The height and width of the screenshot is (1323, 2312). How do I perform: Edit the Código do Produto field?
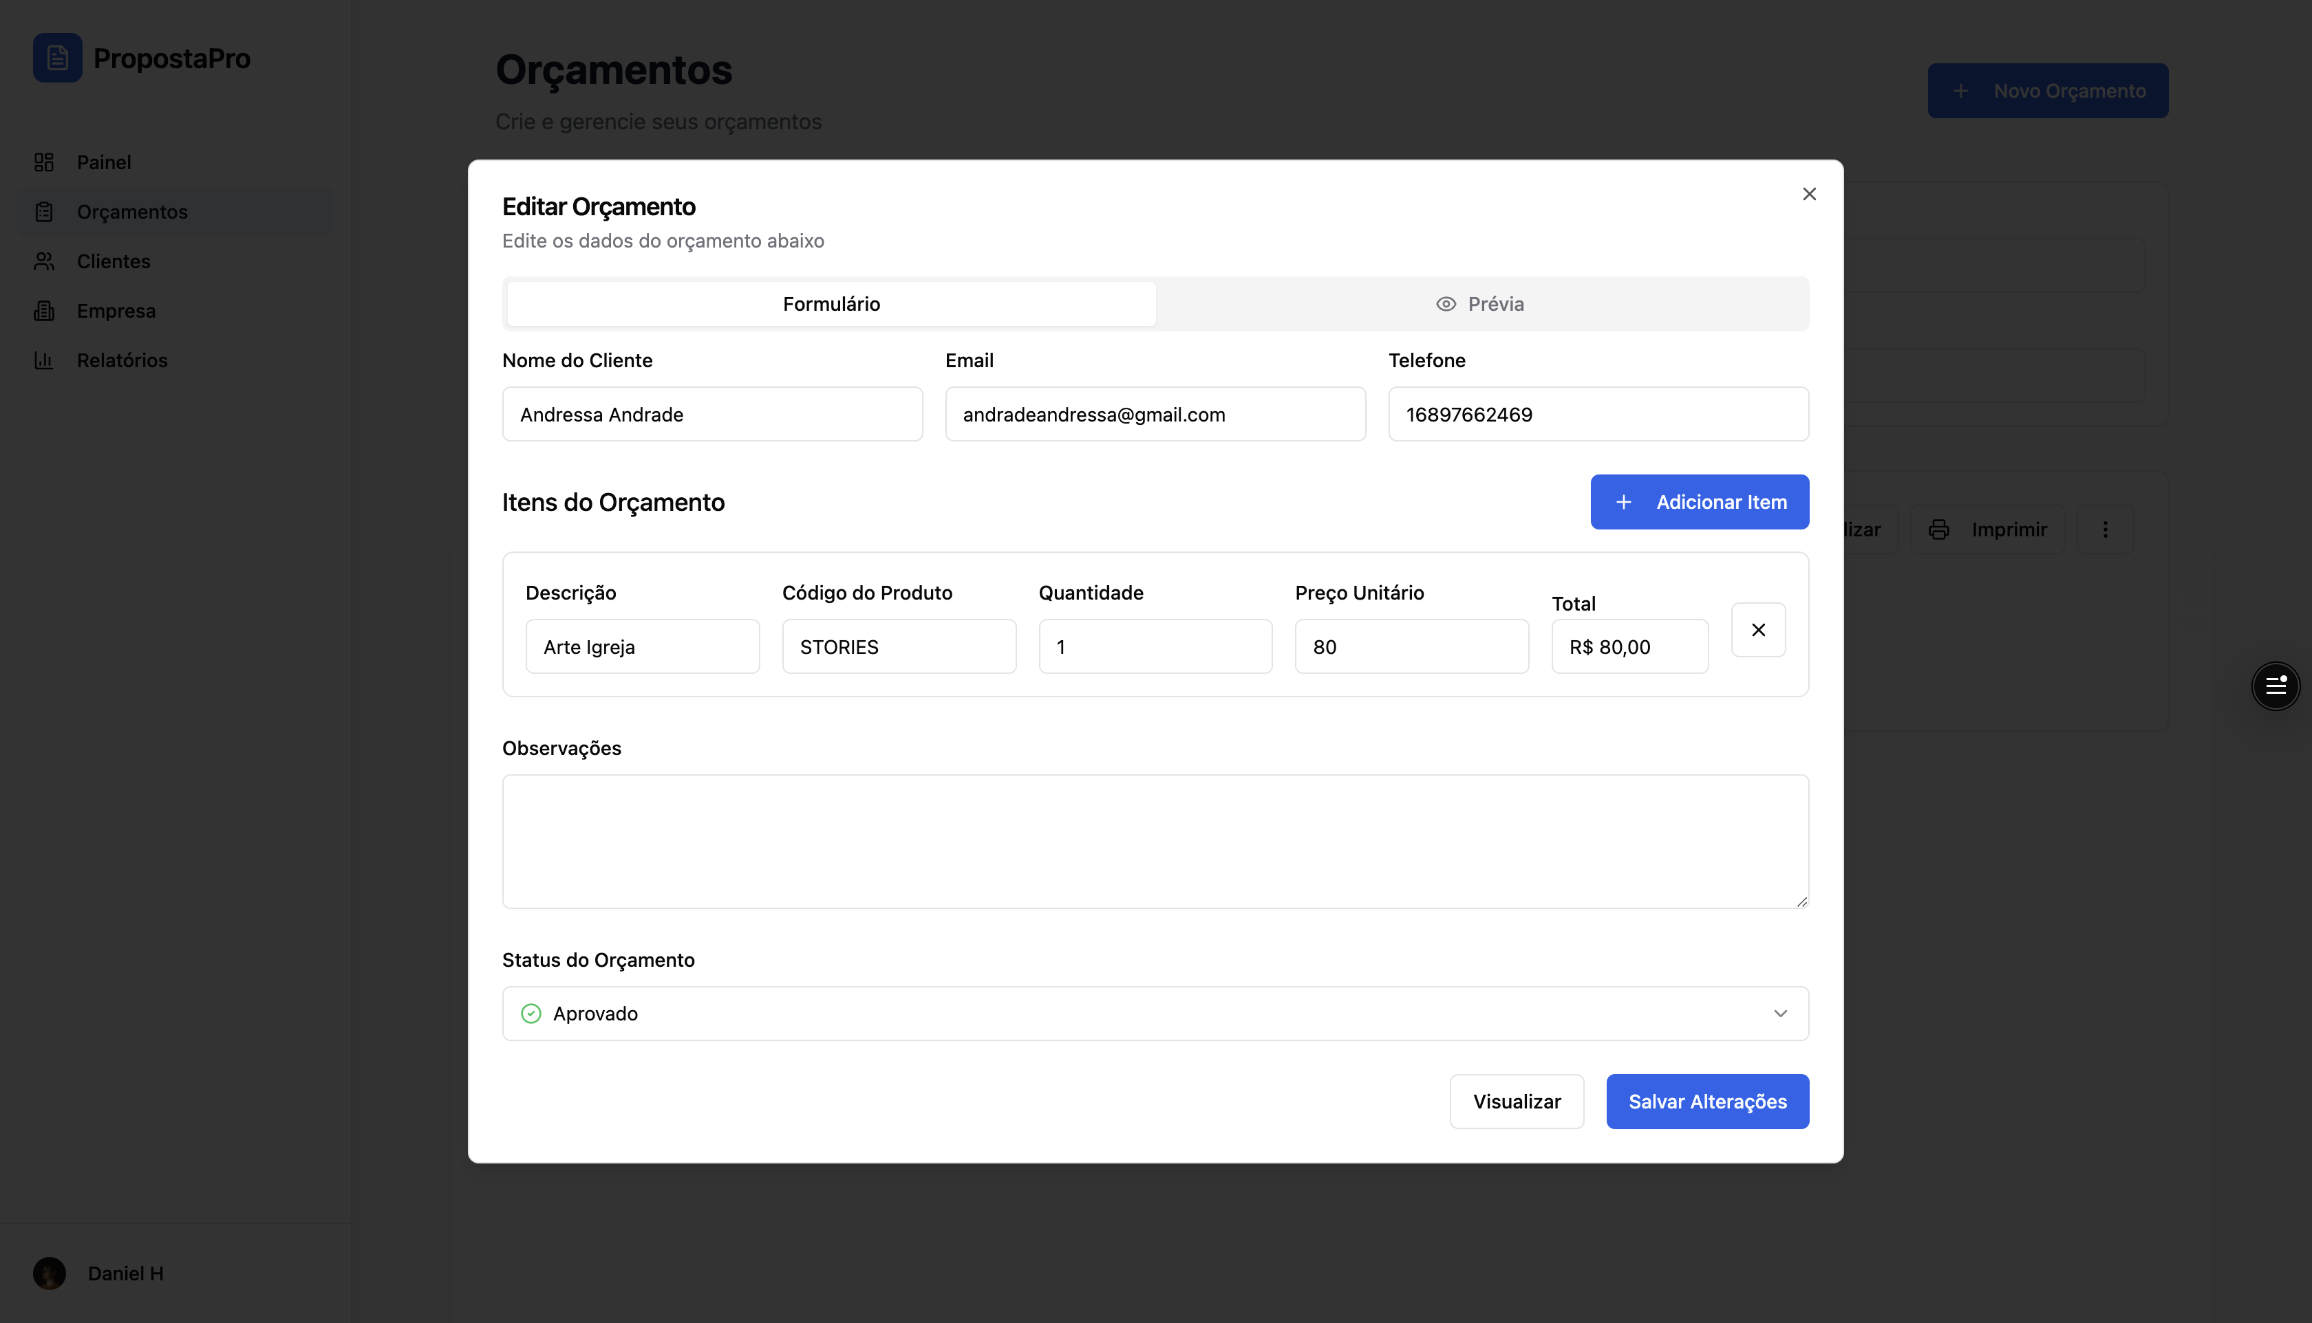[x=898, y=646]
